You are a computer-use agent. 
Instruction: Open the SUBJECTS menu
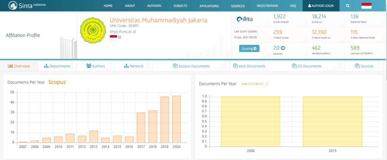pos(180,6)
